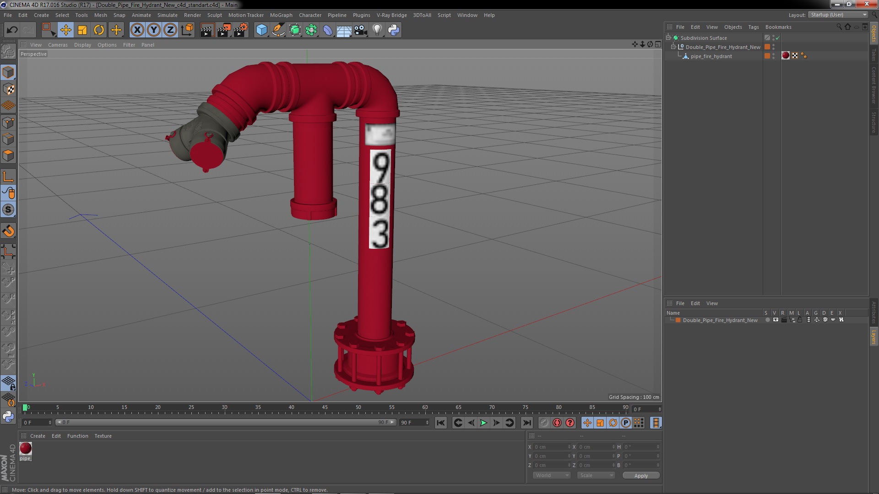Open viewport Filter menu
Screen dimensions: 879x494
(129, 45)
